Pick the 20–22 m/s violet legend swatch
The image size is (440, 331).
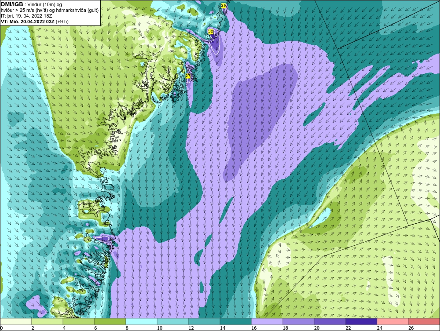[330, 321]
